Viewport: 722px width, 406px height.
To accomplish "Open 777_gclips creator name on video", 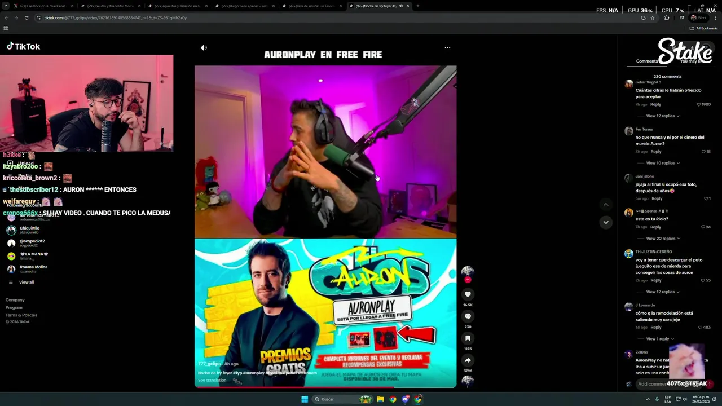I will 209,364.
